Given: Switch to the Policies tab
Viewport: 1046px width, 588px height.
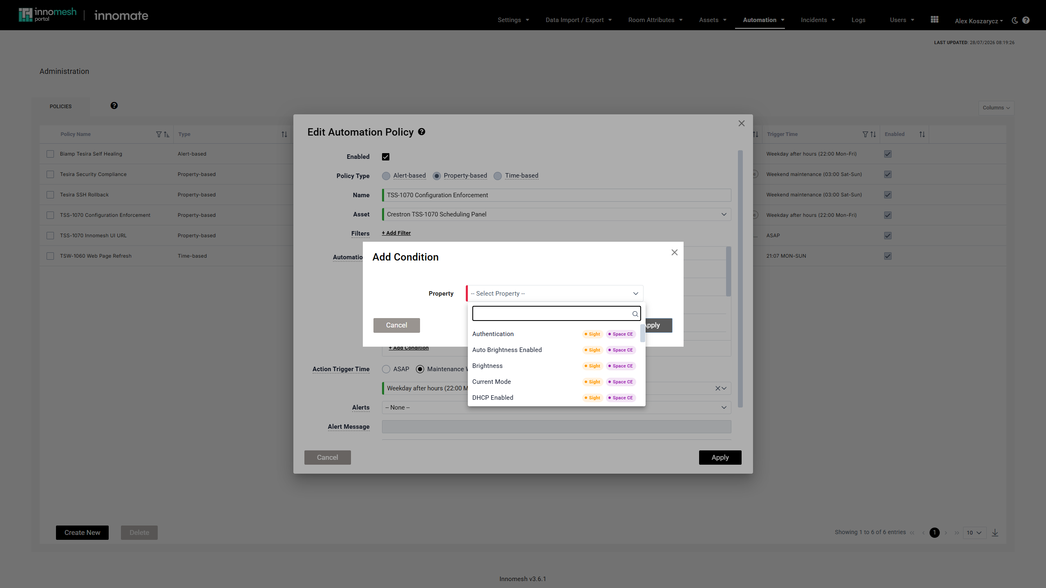Looking at the screenshot, I should tap(60, 107).
